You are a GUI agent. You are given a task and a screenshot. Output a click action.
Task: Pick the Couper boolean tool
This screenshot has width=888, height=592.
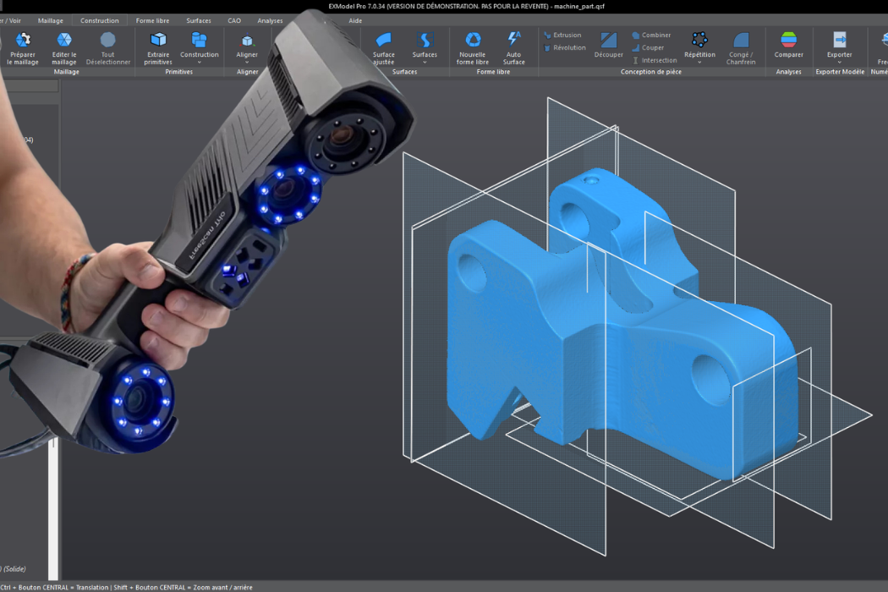(648, 48)
